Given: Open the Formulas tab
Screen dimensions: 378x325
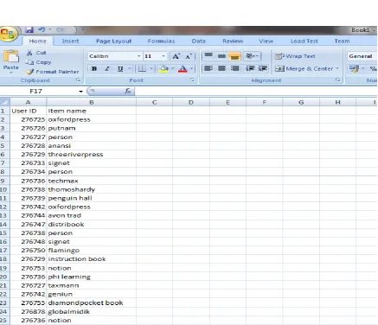Looking at the screenshot, I should tap(161, 41).
